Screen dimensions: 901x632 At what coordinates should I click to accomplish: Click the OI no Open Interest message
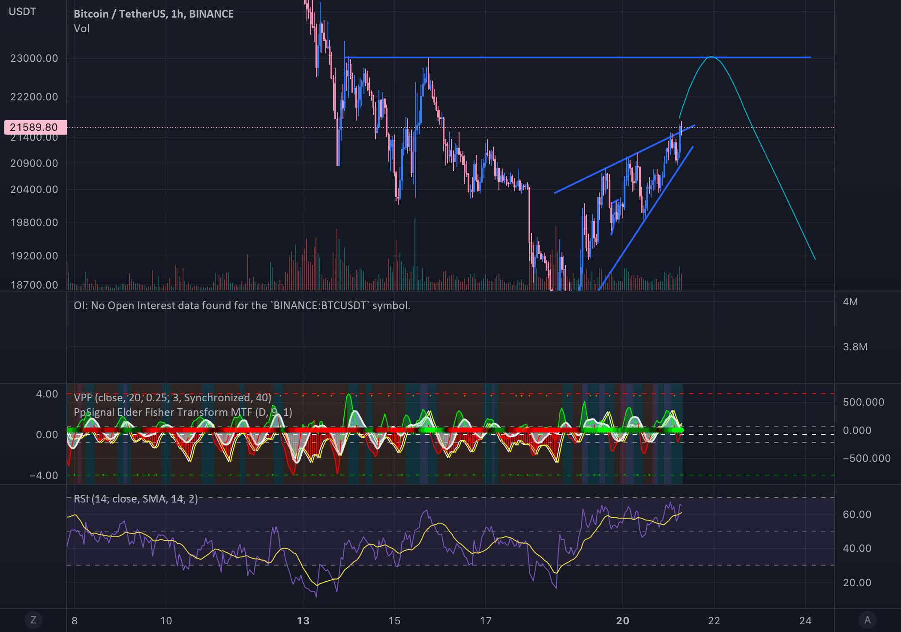click(242, 305)
